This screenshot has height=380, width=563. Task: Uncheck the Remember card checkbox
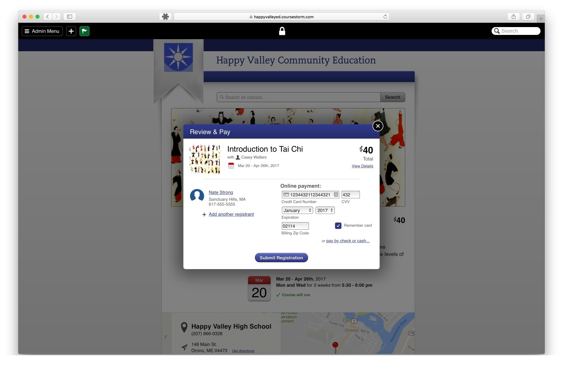click(338, 225)
